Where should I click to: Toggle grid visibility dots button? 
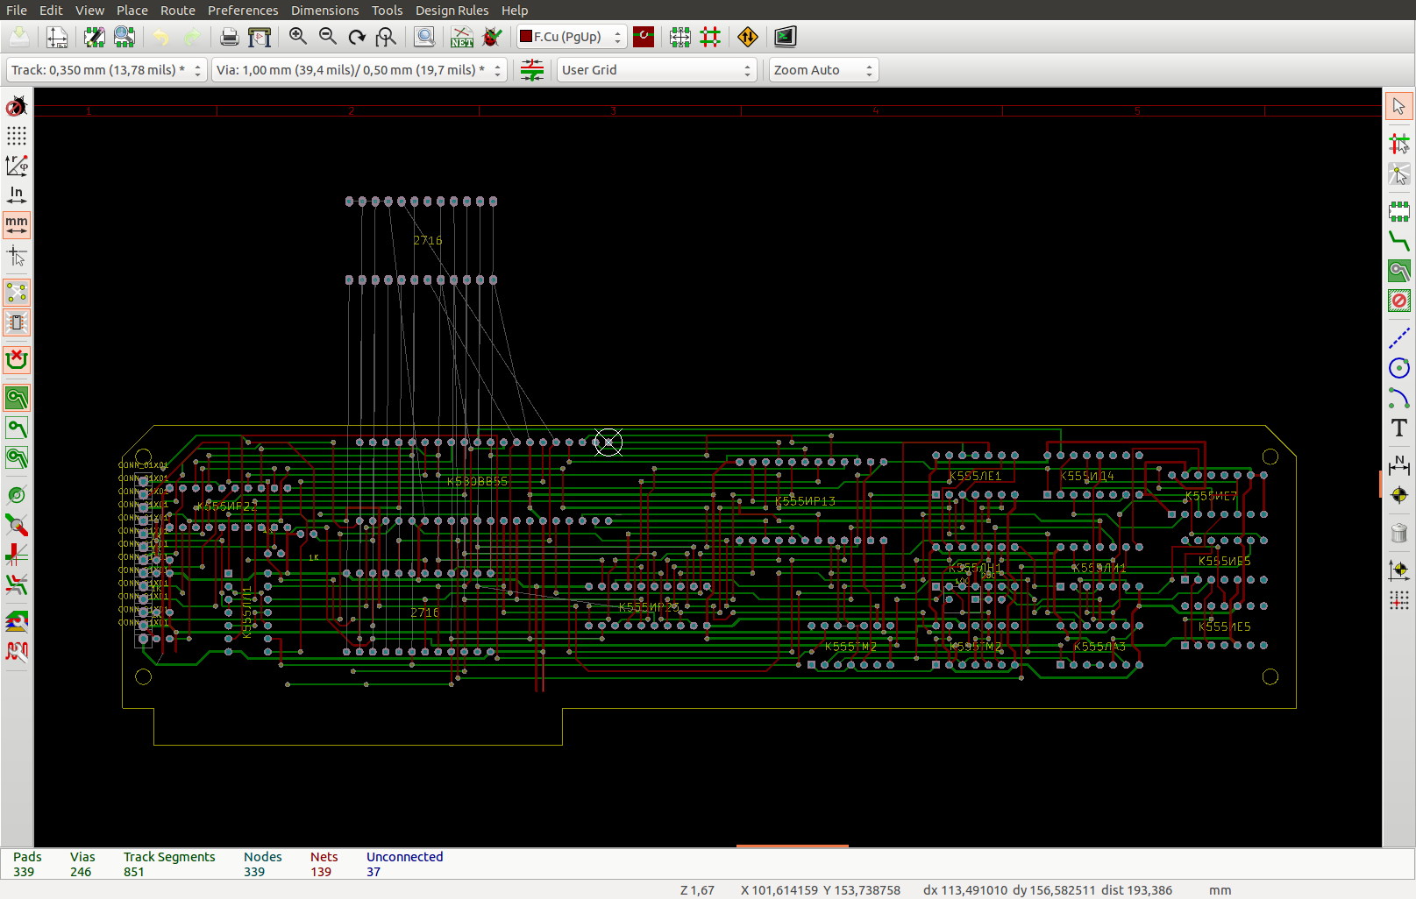click(x=17, y=136)
